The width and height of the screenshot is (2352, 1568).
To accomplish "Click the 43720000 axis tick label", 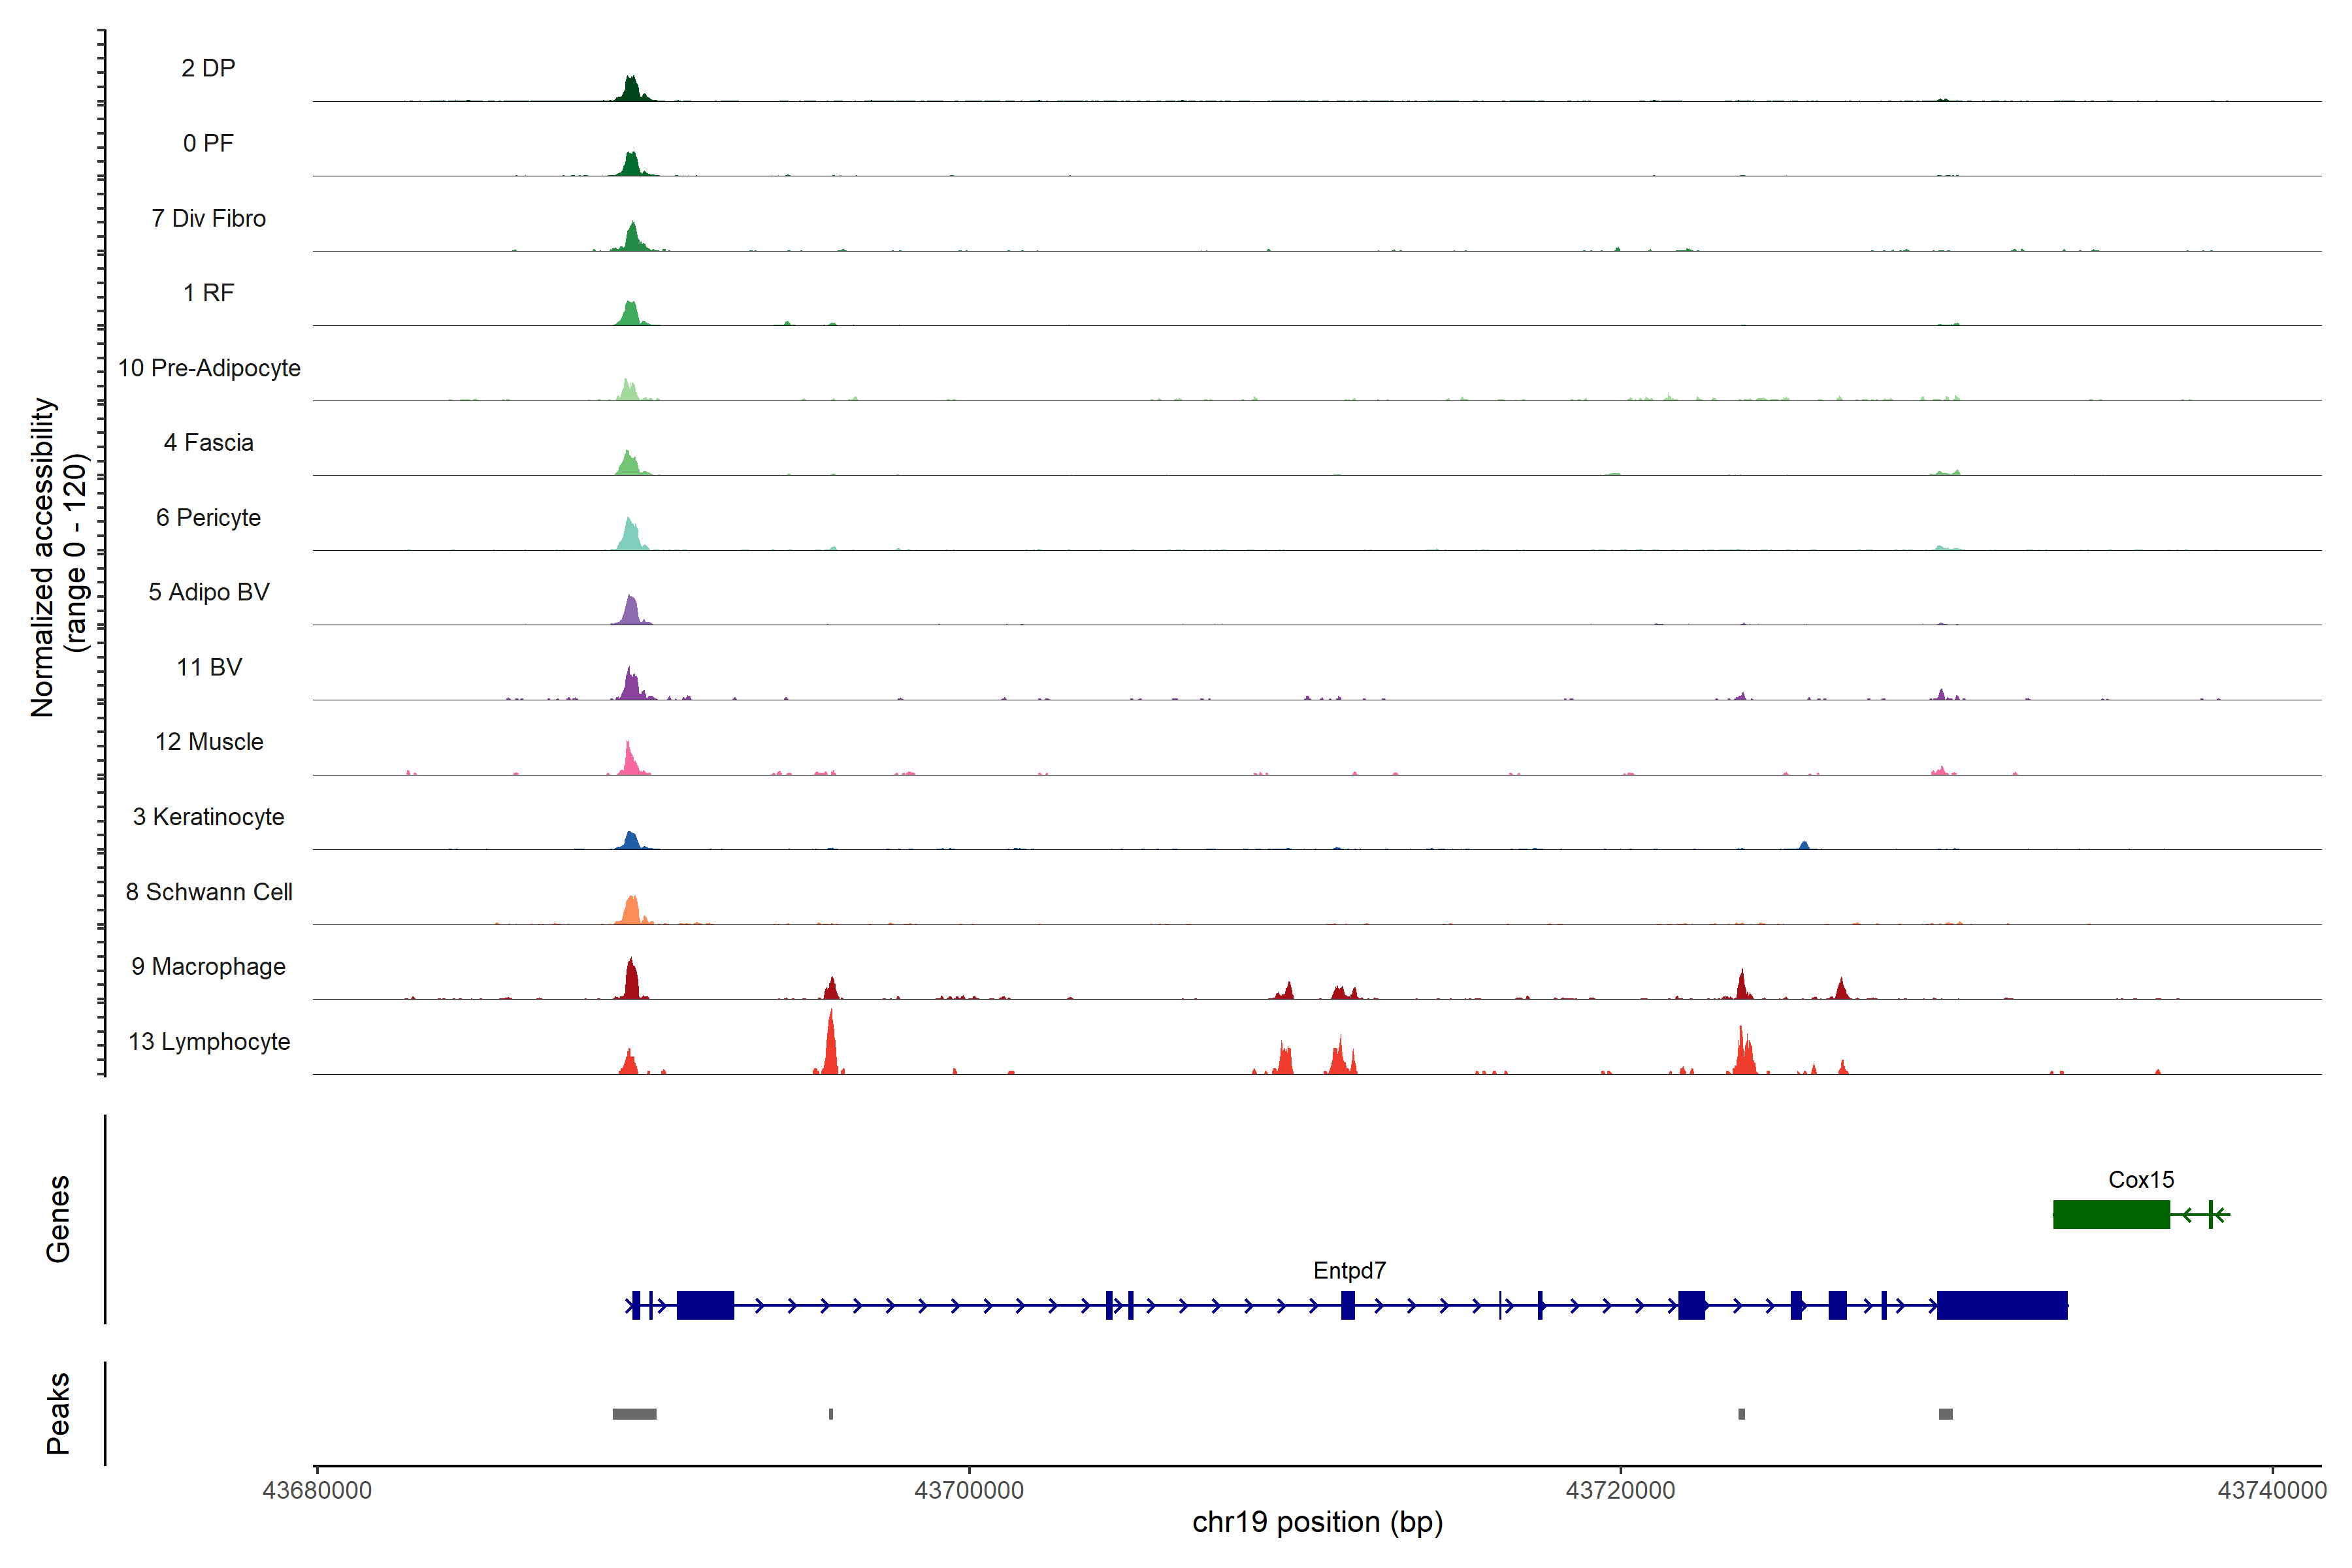I will (x=1619, y=1490).
